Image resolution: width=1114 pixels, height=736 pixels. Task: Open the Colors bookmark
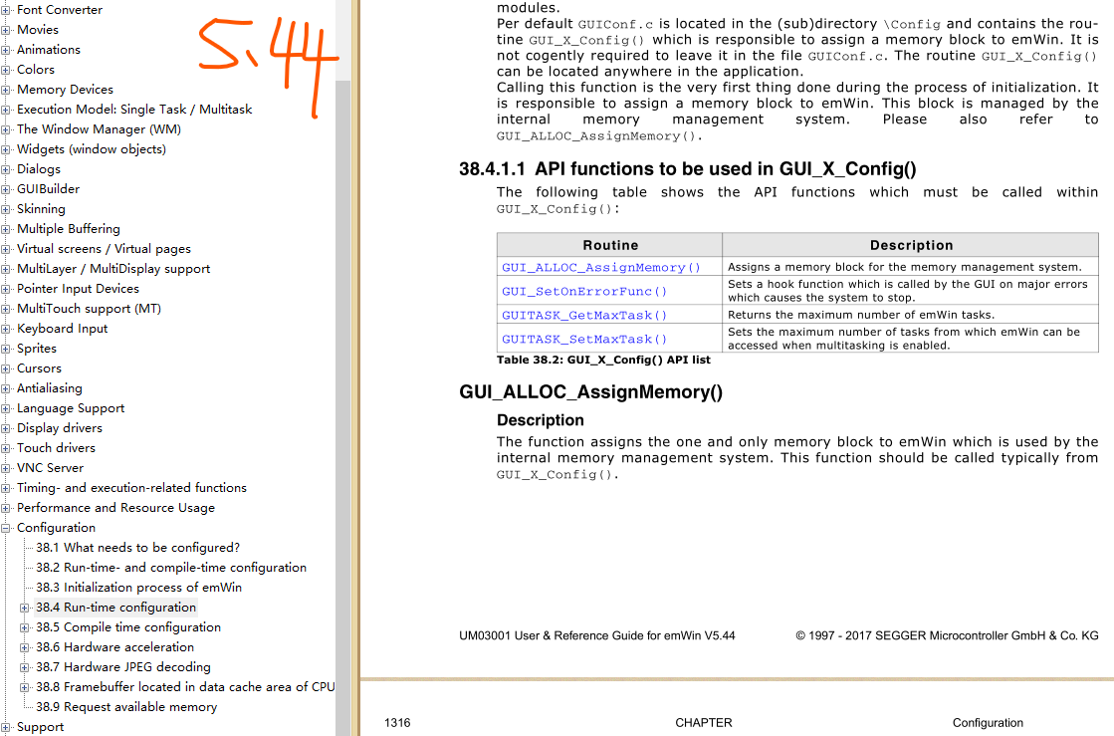36,70
